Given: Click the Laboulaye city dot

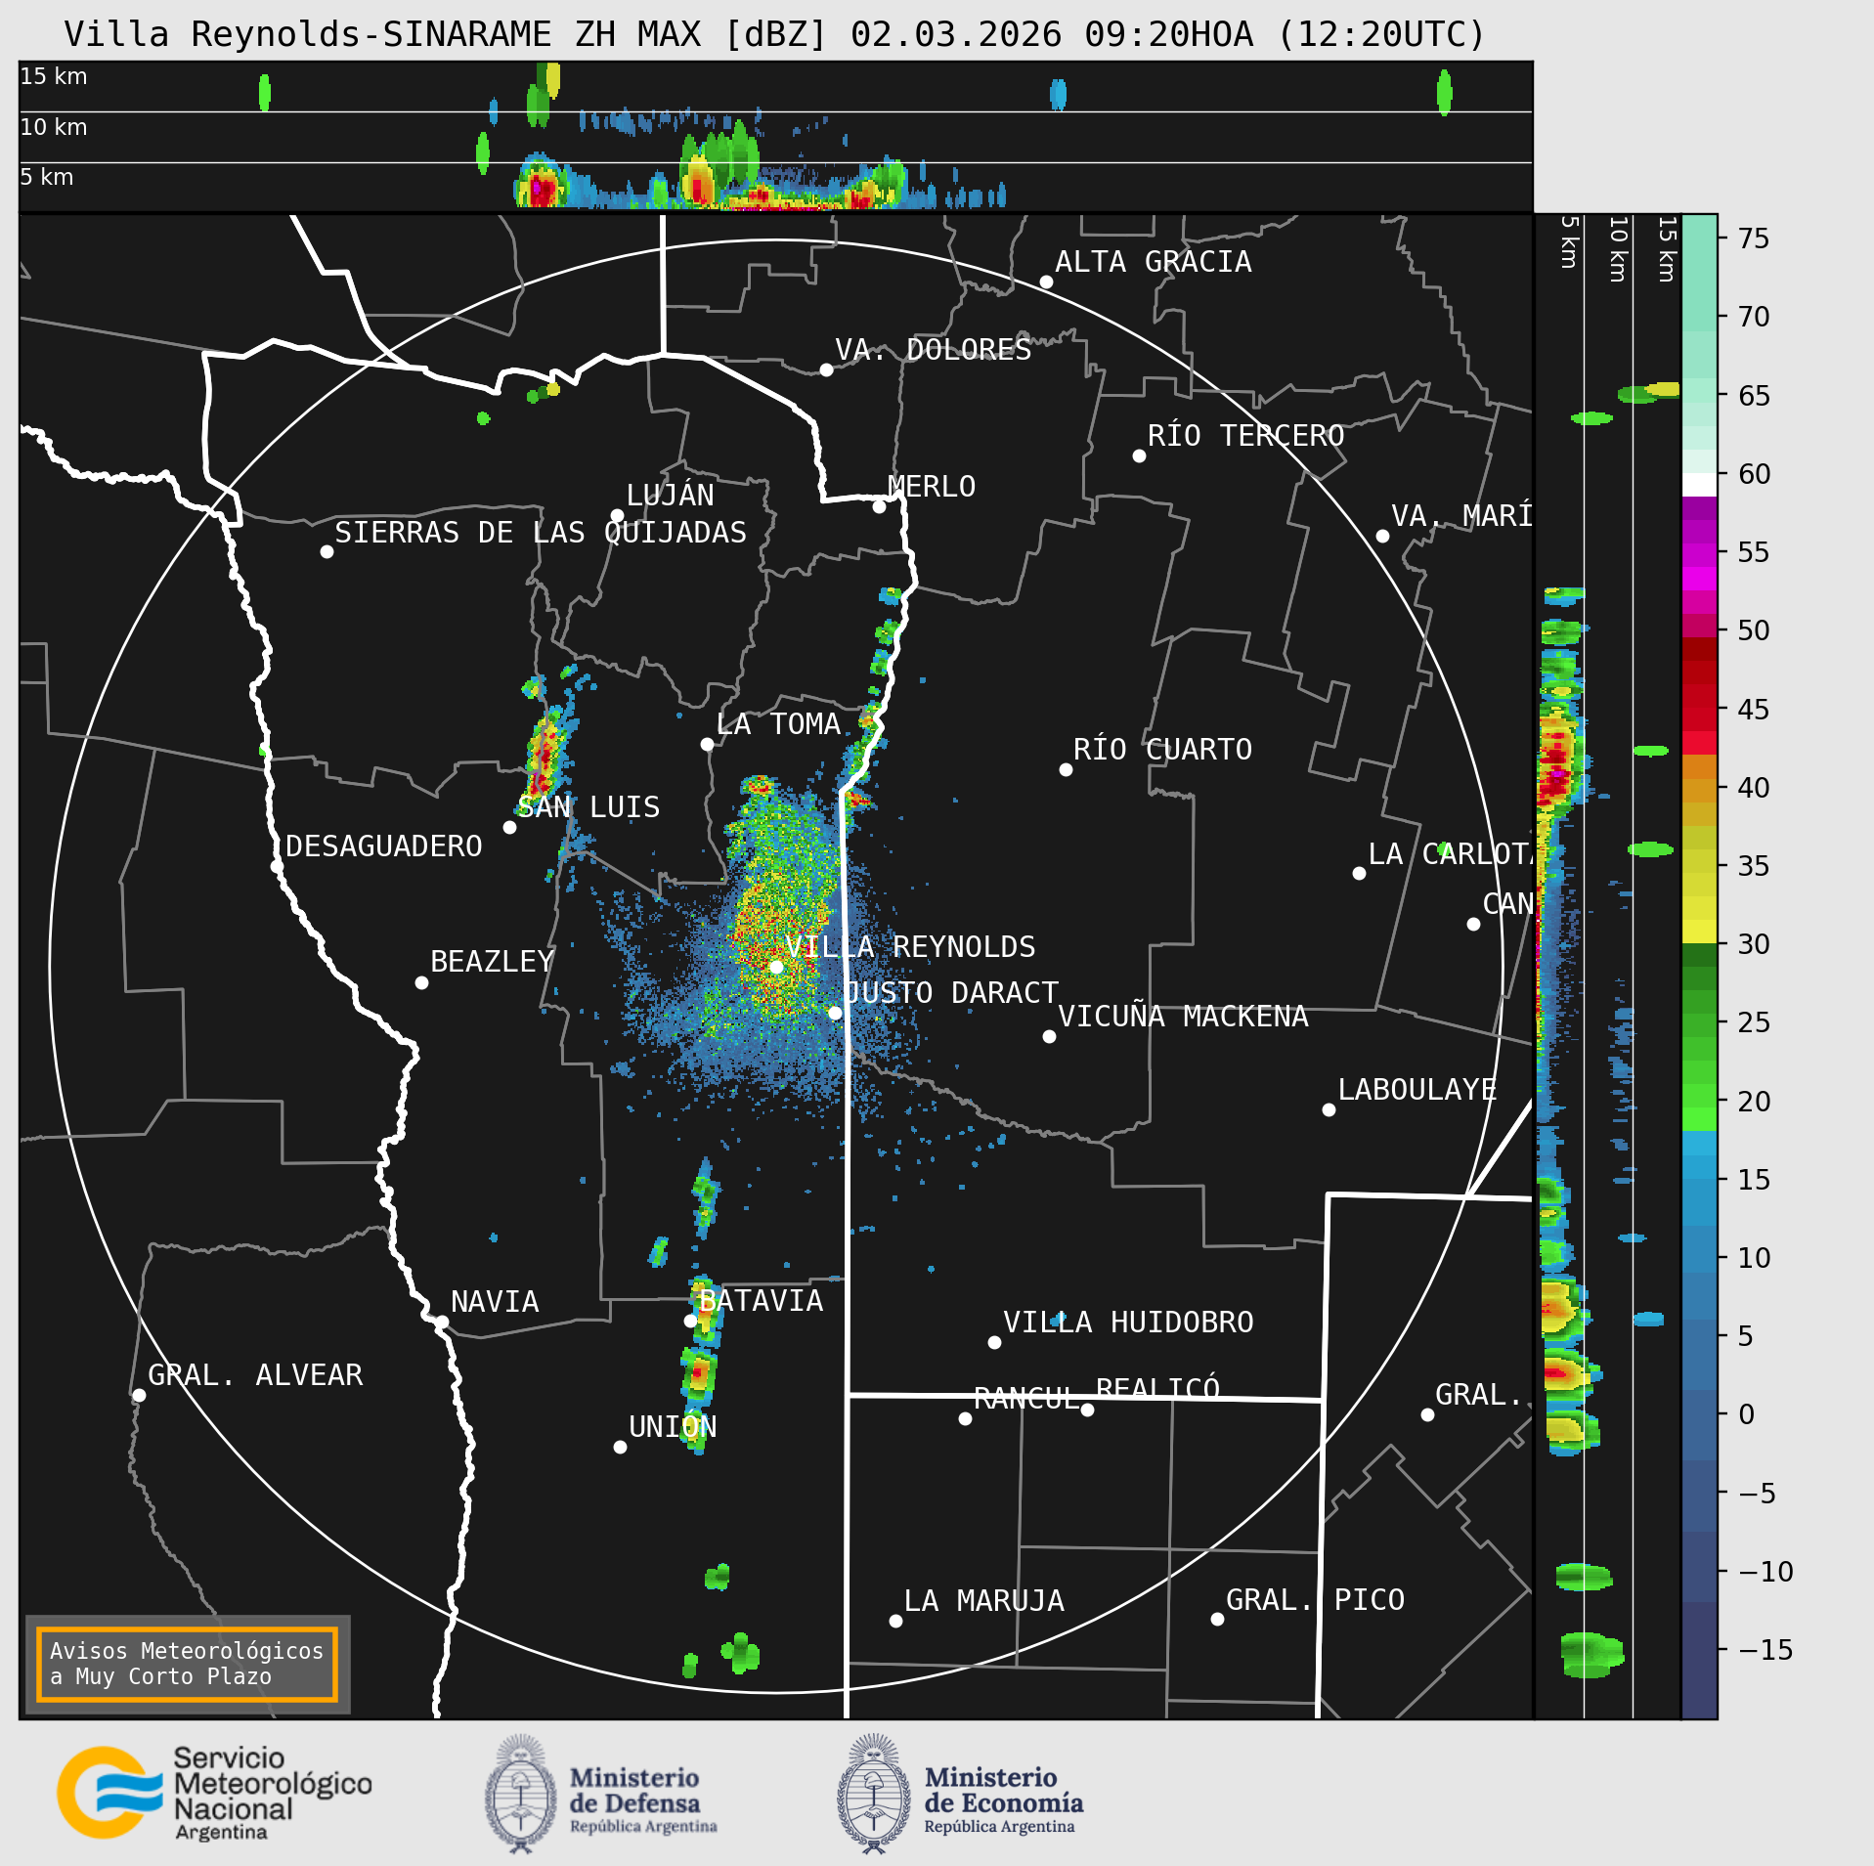Looking at the screenshot, I should [x=1329, y=1109].
